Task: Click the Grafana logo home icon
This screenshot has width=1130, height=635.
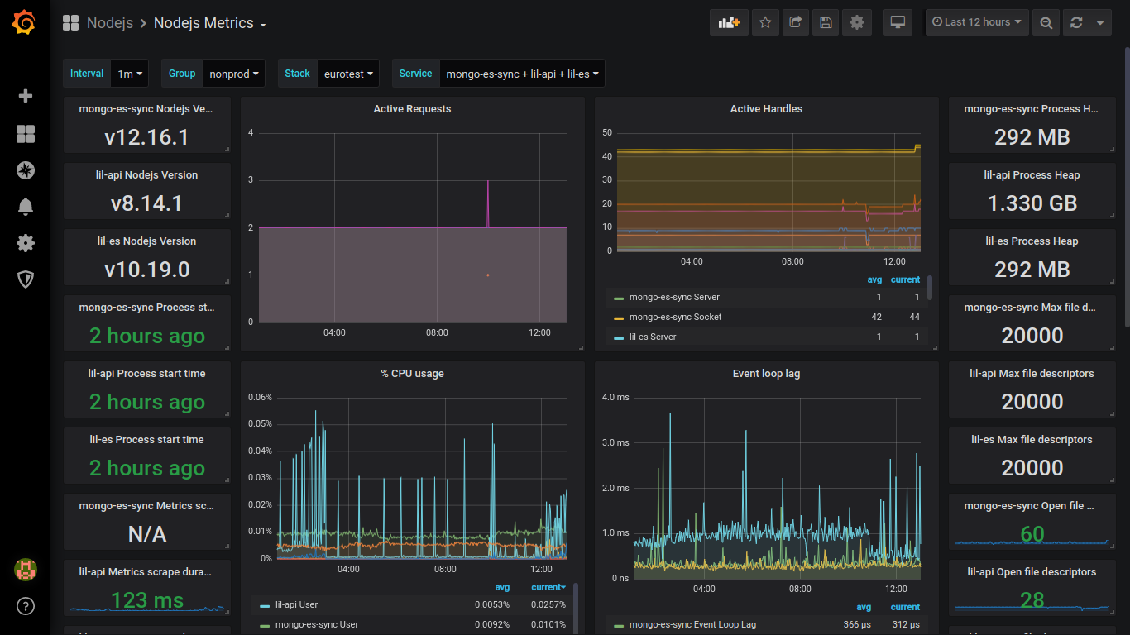Action: [24, 22]
